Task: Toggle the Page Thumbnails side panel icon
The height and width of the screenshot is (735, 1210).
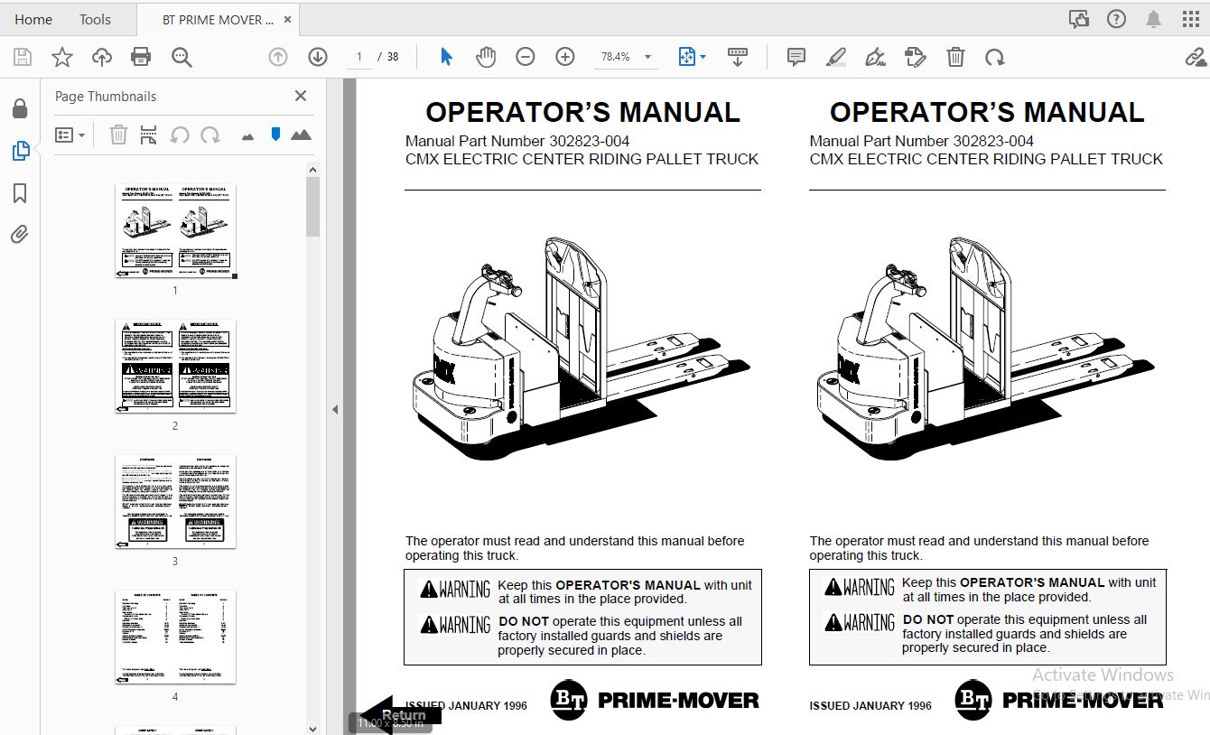Action: coord(20,151)
